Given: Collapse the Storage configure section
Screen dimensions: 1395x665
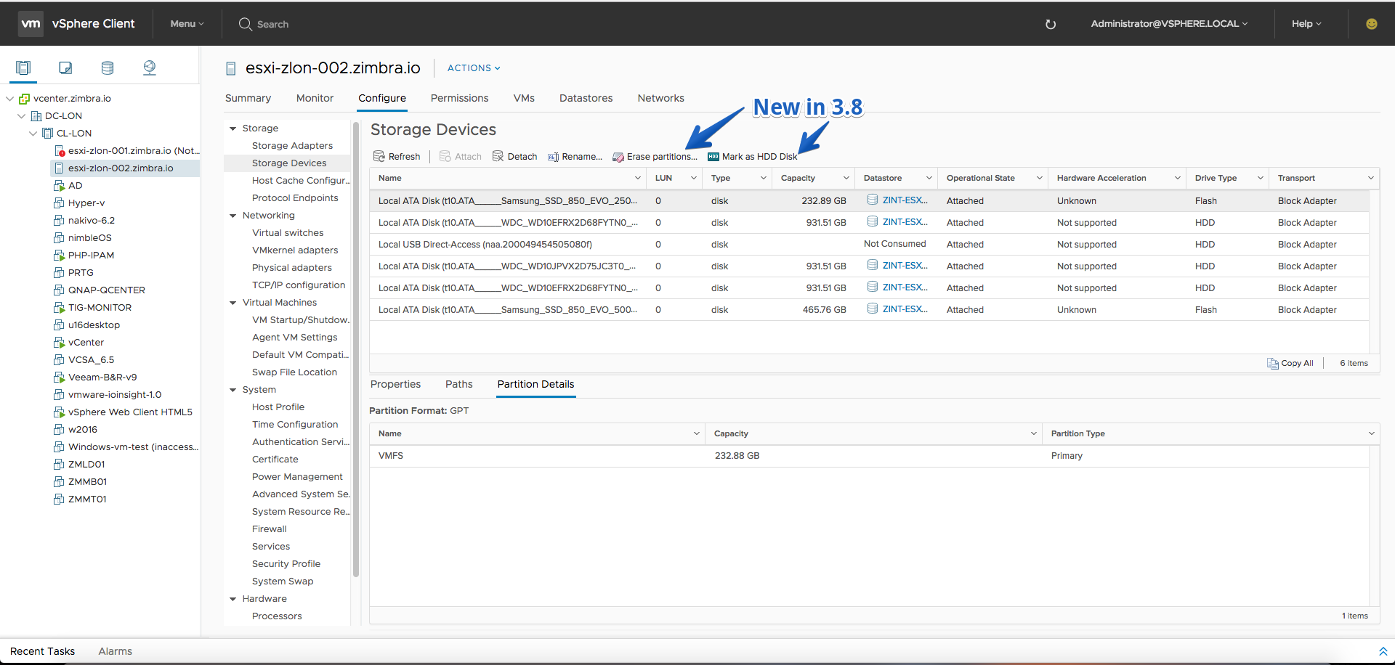Looking at the screenshot, I should click(233, 128).
